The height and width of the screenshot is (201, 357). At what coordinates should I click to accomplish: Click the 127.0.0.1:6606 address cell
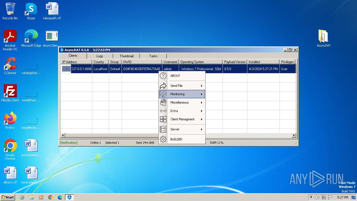pos(81,69)
